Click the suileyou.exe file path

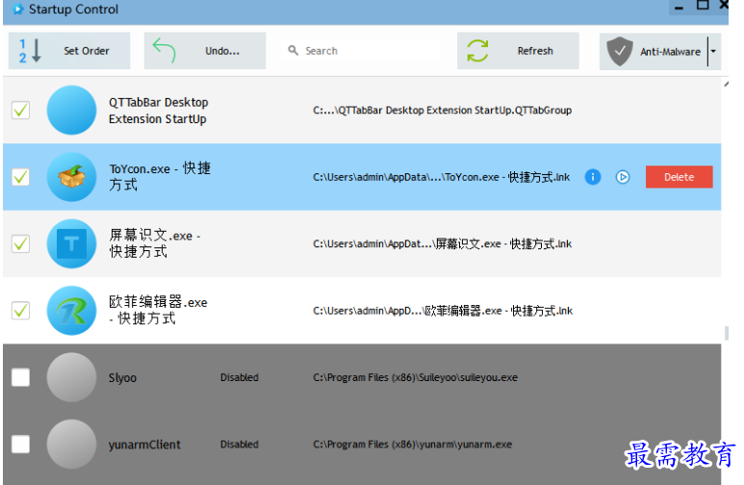coord(415,378)
